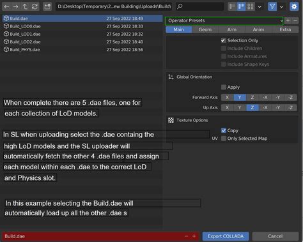Set Forward Axis to Z

click(x=252, y=98)
